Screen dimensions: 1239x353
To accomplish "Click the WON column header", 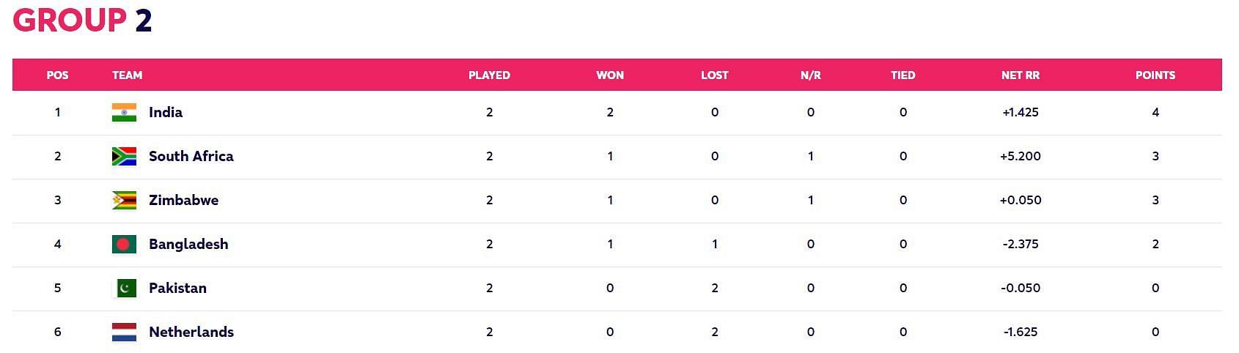I will click(x=609, y=75).
